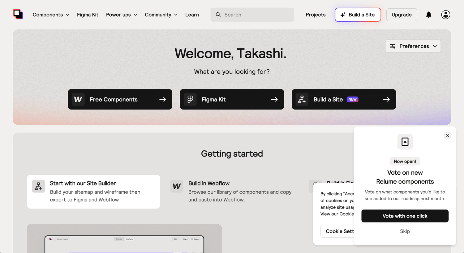464x253 pixels.
Task: Click Vote with one click
Action: coord(405,216)
